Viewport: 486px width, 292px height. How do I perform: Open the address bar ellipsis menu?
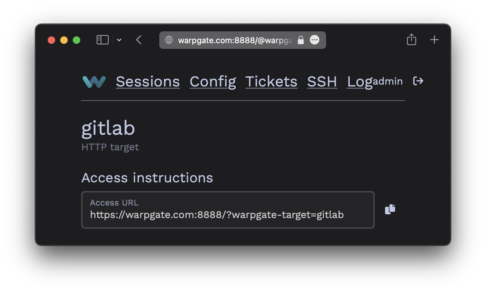tap(314, 40)
